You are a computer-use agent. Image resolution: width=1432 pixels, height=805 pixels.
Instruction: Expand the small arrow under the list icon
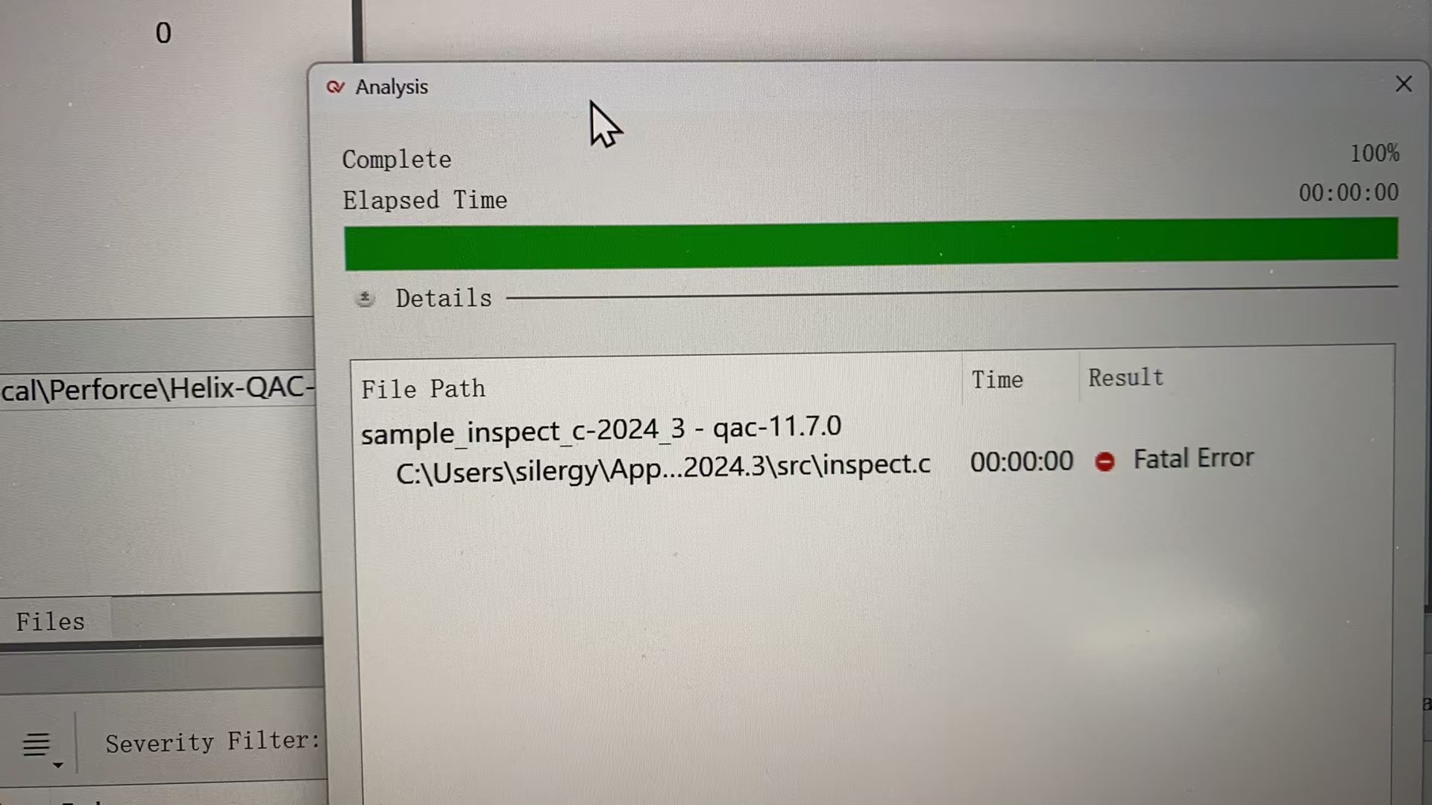pos(57,765)
